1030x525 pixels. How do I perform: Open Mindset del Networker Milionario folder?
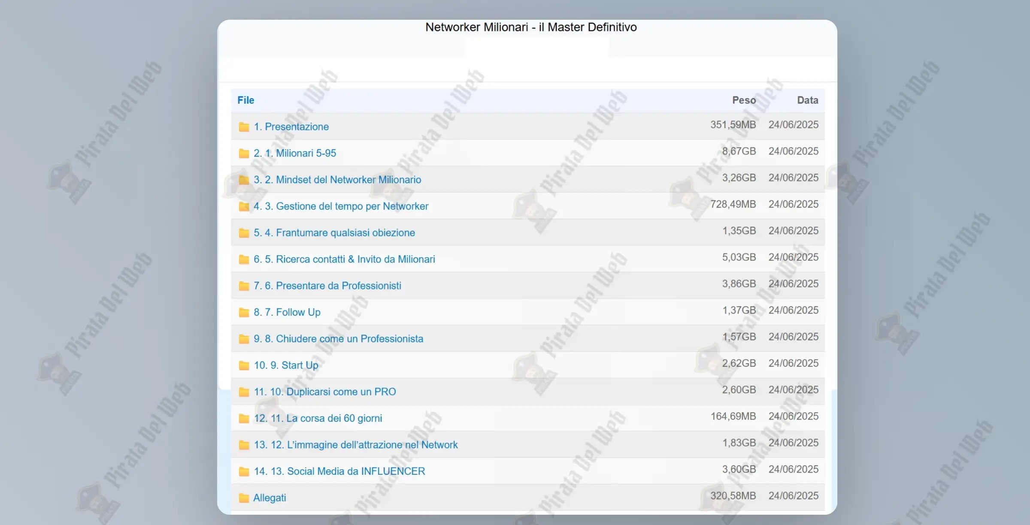click(x=337, y=180)
